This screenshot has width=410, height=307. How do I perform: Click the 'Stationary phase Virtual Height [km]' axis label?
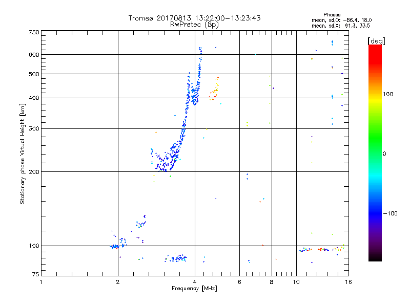(x=22, y=153)
